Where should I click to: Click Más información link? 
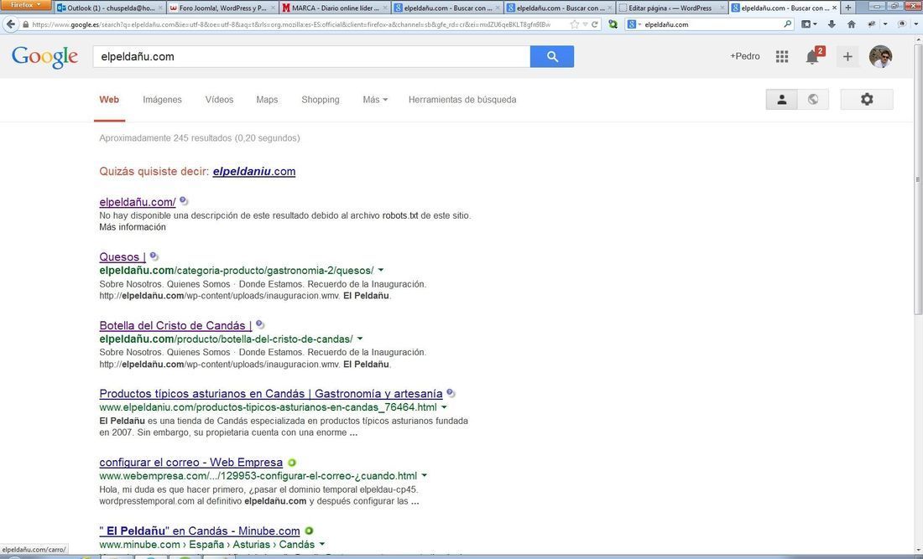coord(133,227)
